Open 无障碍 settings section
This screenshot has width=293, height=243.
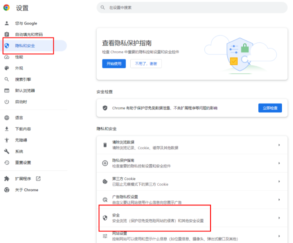click(x=21, y=140)
